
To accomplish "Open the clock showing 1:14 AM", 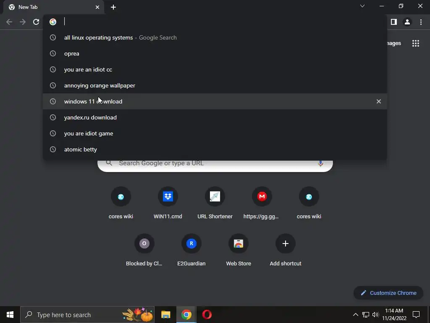I will tap(394, 315).
